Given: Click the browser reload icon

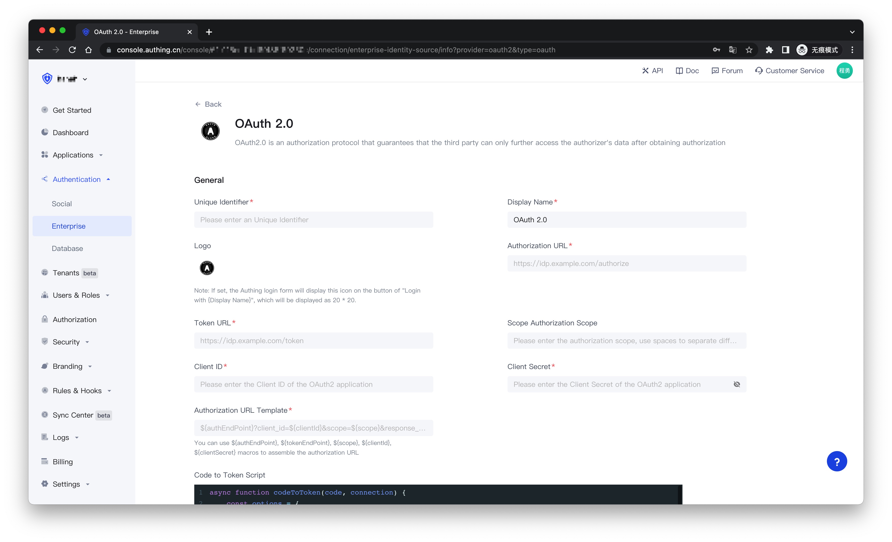Looking at the screenshot, I should pyautogui.click(x=72, y=50).
